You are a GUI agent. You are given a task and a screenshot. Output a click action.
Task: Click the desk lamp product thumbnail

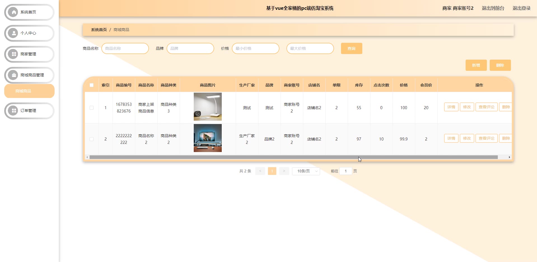(207, 107)
